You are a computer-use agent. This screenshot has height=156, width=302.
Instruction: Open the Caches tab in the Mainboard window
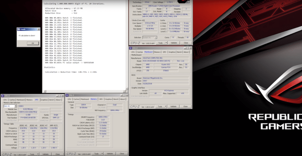[x=140, y=52]
